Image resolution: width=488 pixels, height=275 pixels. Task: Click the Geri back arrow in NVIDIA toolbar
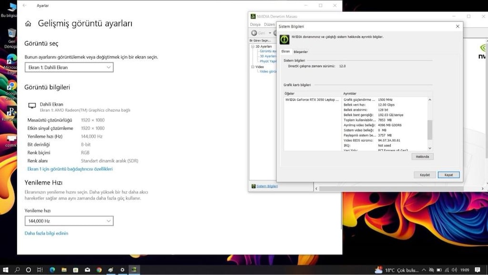point(254,33)
